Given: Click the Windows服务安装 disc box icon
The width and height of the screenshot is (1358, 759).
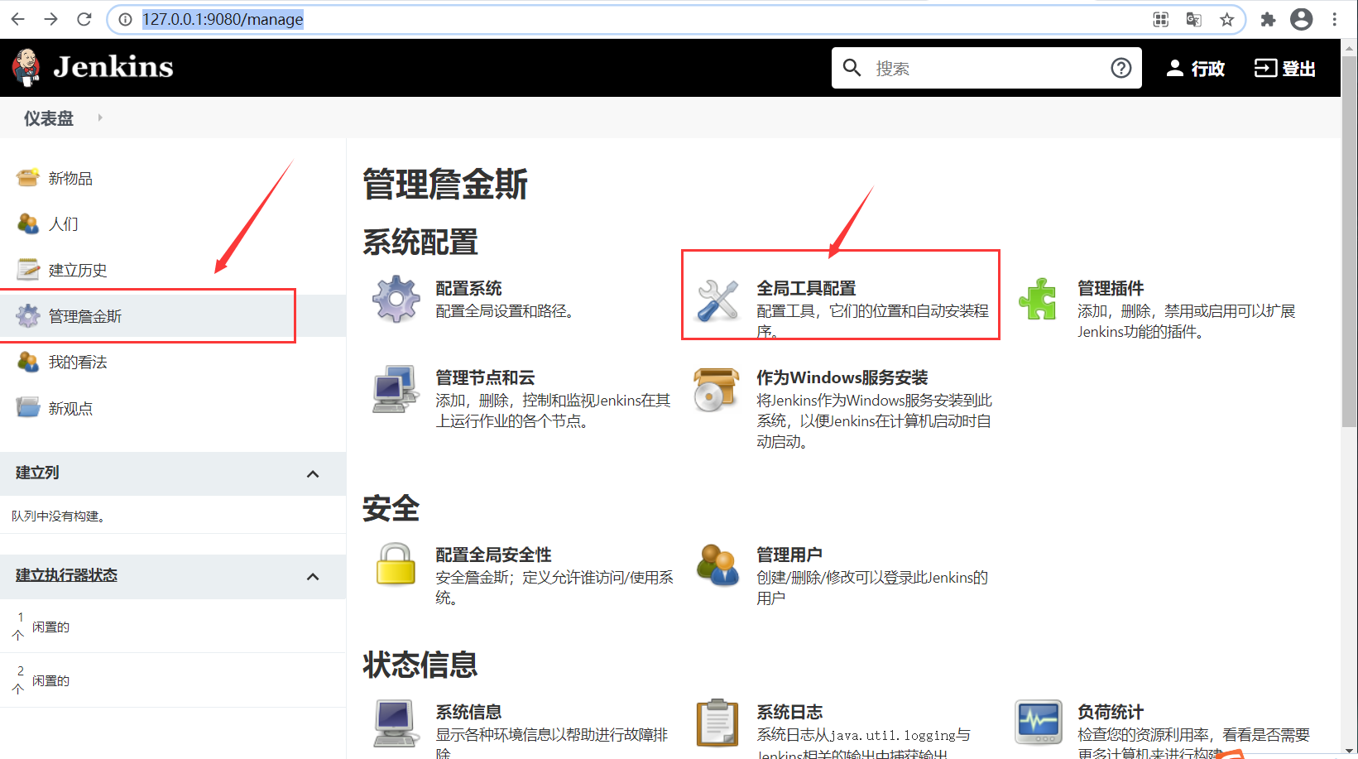Looking at the screenshot, I should [x=717, y=389].
